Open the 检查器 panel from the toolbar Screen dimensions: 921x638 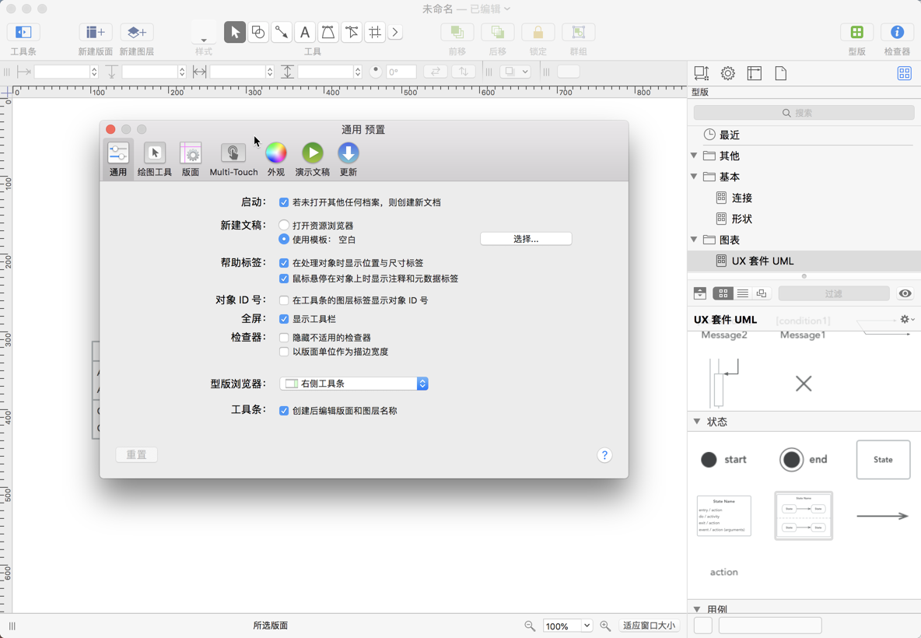click(x=896, y=32)
